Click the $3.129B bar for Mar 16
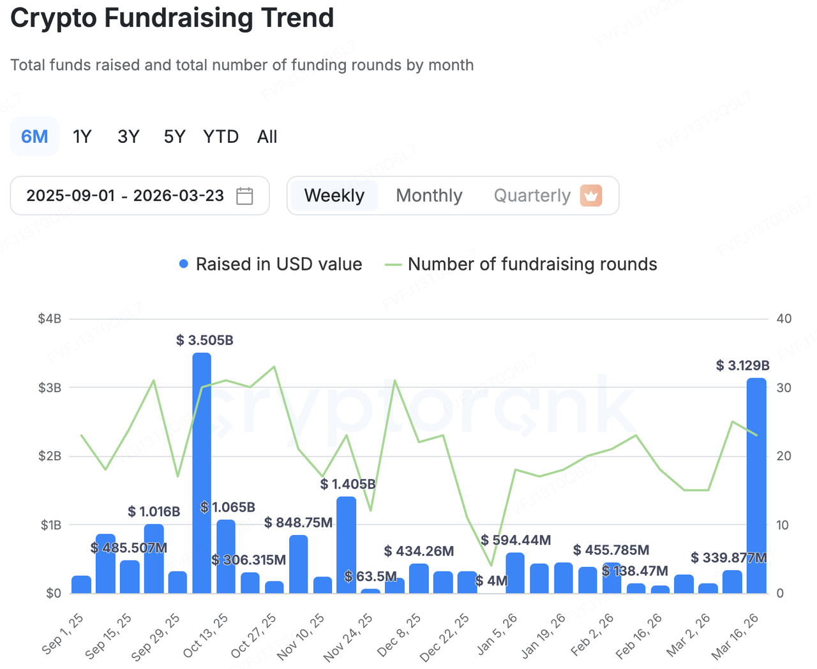Image resolution: width=817 pixels, height=669 pixels. [x=756, y=485]
